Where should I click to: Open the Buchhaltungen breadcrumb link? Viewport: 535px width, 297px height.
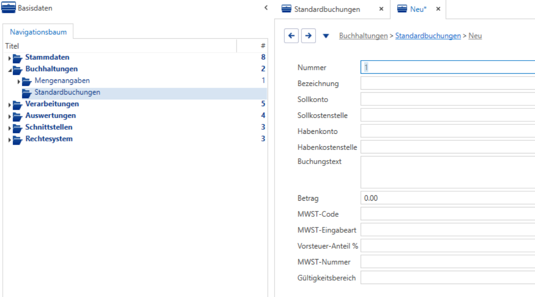click(363, 36)
